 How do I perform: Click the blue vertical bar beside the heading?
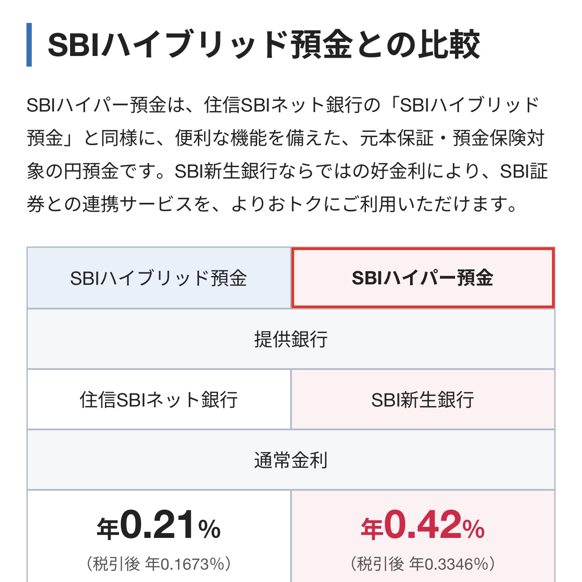point(29,45)
